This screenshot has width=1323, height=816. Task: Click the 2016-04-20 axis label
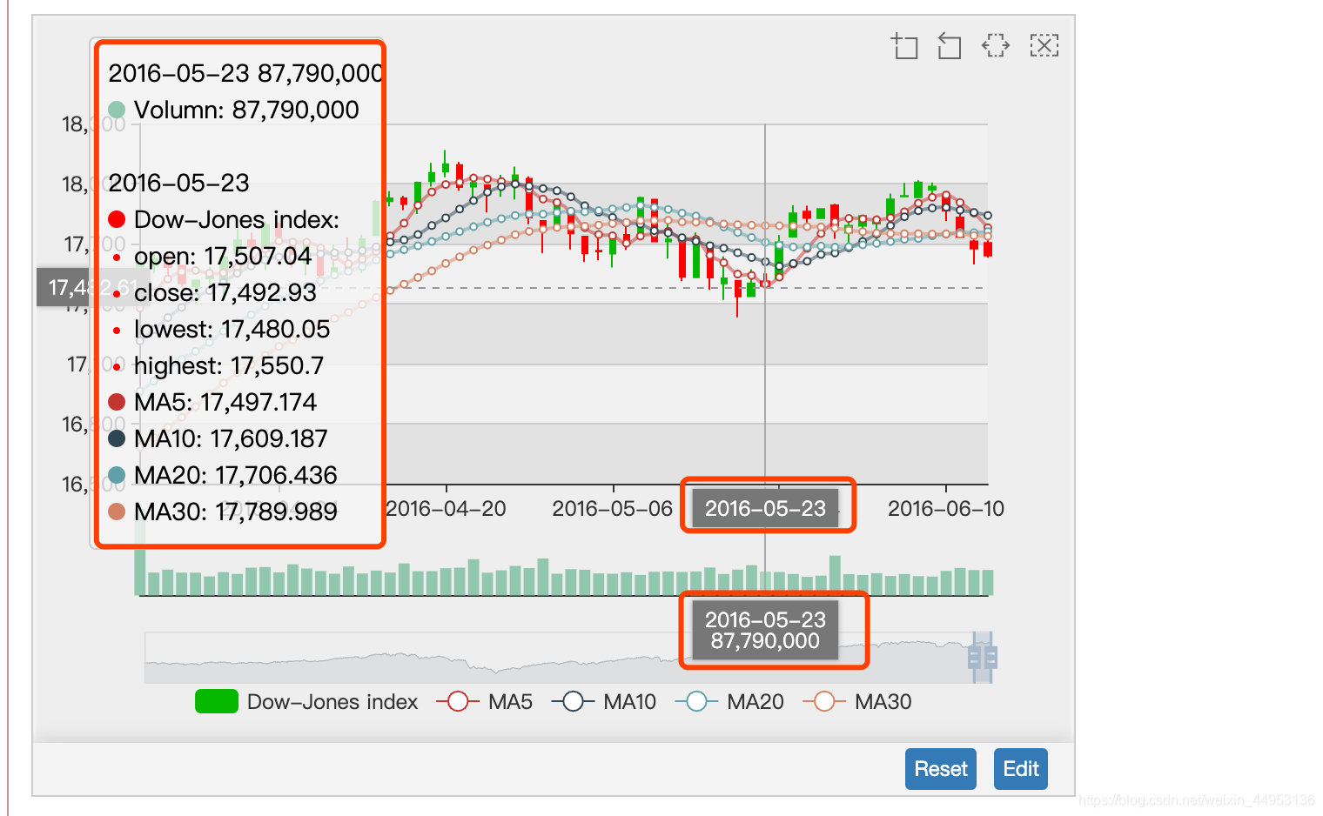coord(446,509)
